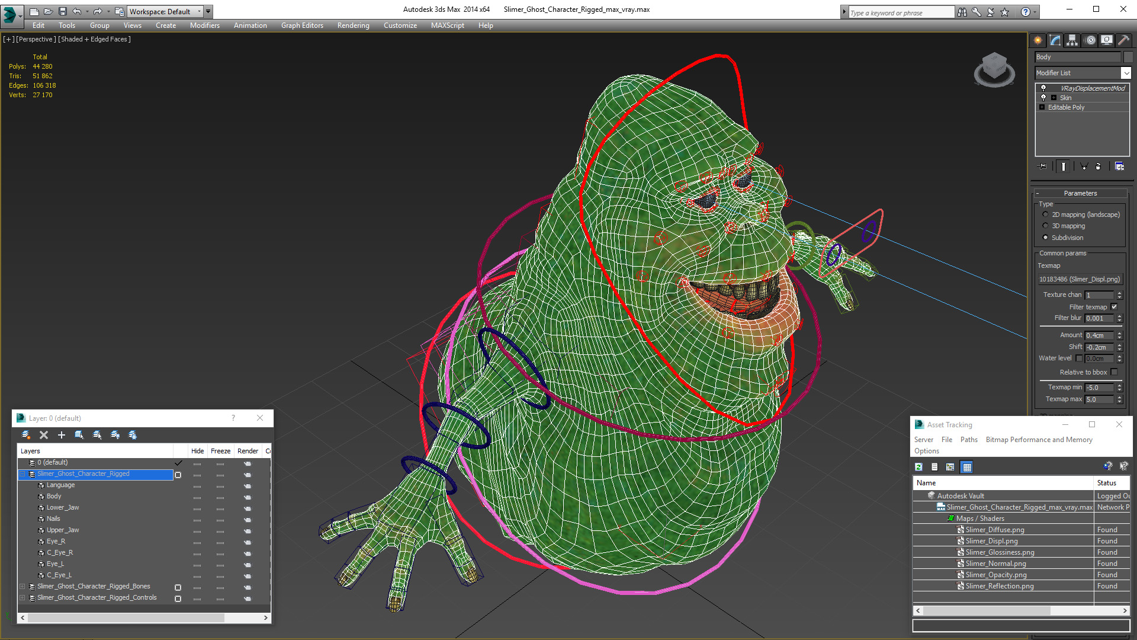
Task: Switch to the Utilities hammer panel tab
Action: point(1123,40)
